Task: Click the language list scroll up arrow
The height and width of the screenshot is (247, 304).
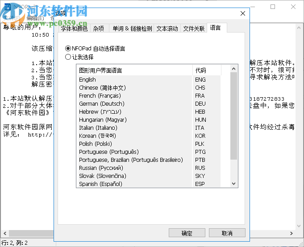Action: click(233, 69)
